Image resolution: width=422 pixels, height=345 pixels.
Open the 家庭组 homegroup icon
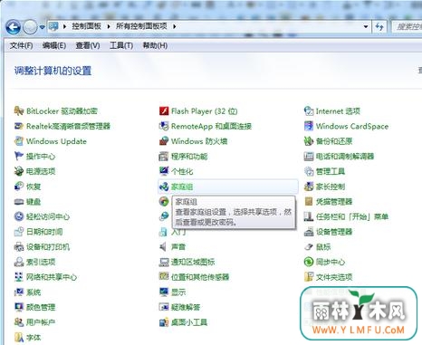(x=164, y=187)
